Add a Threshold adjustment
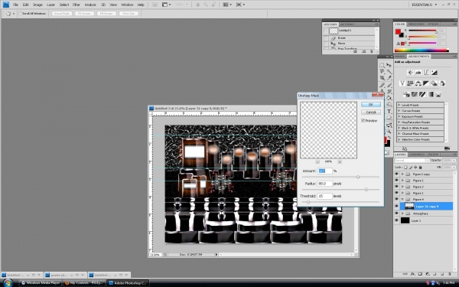Viewport: 459px width, 287px height. [422, 94]
